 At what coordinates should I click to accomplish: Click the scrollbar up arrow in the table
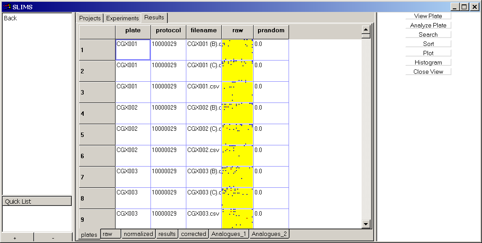coord(366,30)
